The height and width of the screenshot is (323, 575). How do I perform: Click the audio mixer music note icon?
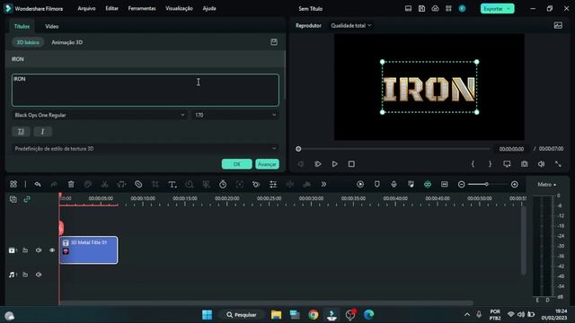click(x=411, y=184)
